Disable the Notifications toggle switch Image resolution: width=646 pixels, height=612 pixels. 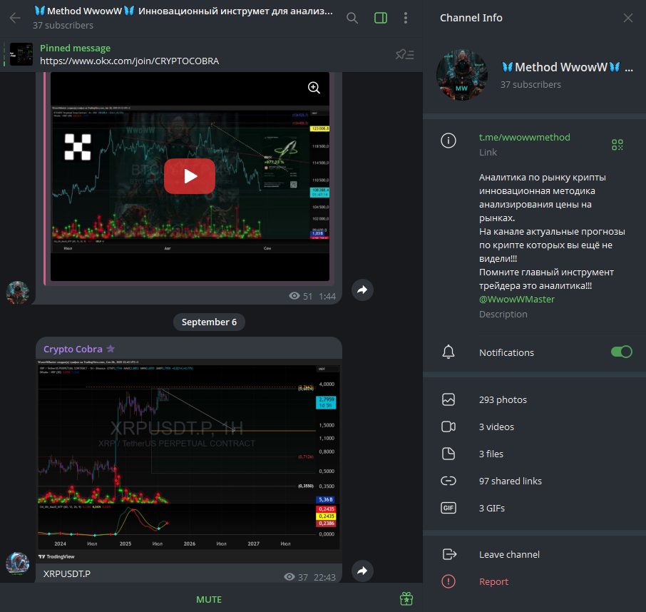[x=621, y=352]
